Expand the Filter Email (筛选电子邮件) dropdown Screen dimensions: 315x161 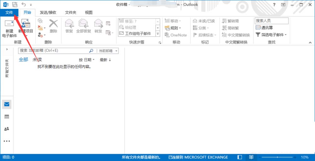pos(271,35)
